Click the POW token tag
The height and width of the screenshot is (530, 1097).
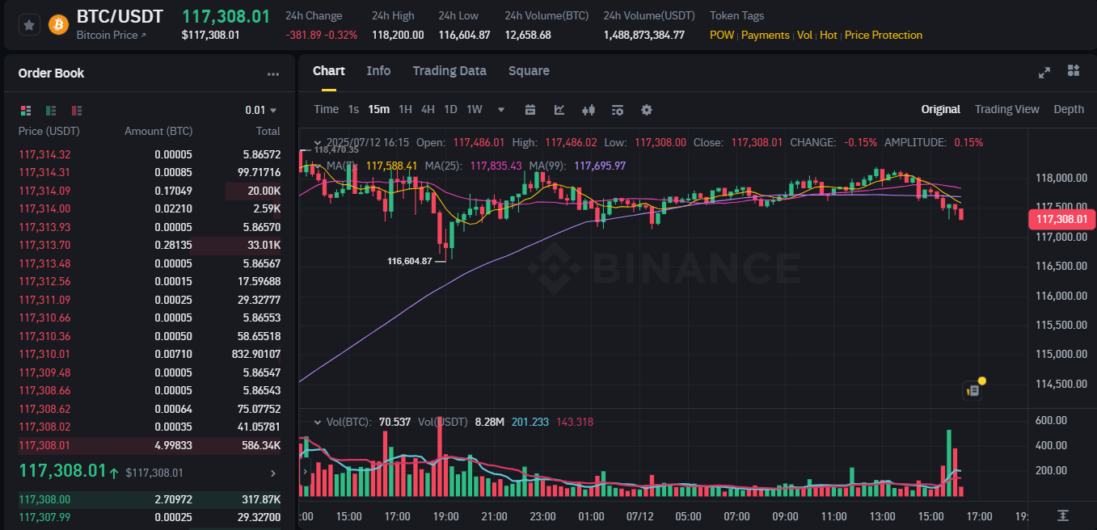(722, 35)
